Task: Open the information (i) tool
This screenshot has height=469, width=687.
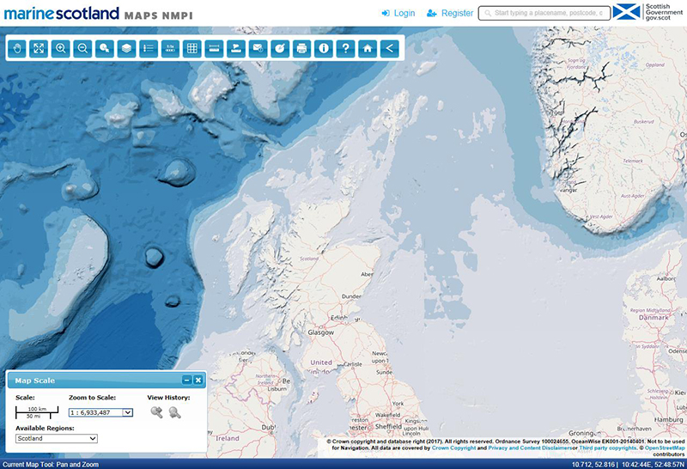Action: (324, 49)
